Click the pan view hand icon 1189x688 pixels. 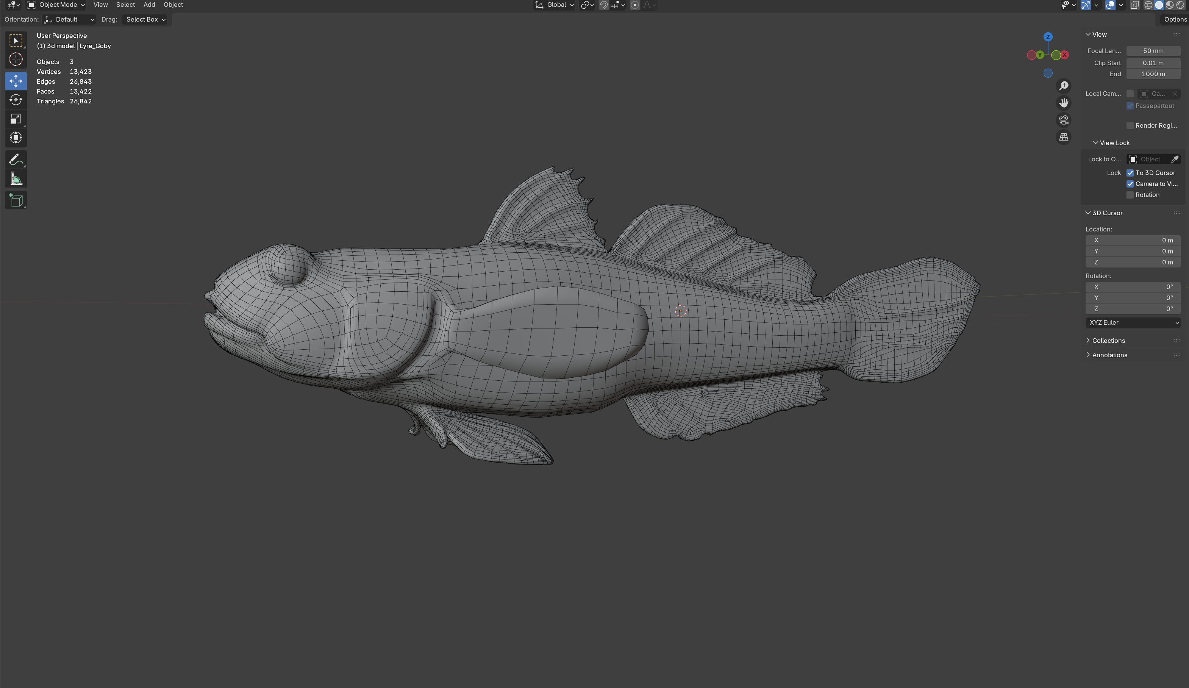click(x=1064, y=103)
